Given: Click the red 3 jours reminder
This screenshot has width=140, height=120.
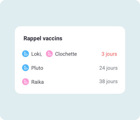Looking at the screenshot, I should 109,54.
